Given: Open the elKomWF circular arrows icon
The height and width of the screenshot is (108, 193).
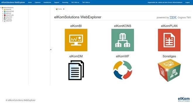Looking at the screenshot, I should point(123,70).
